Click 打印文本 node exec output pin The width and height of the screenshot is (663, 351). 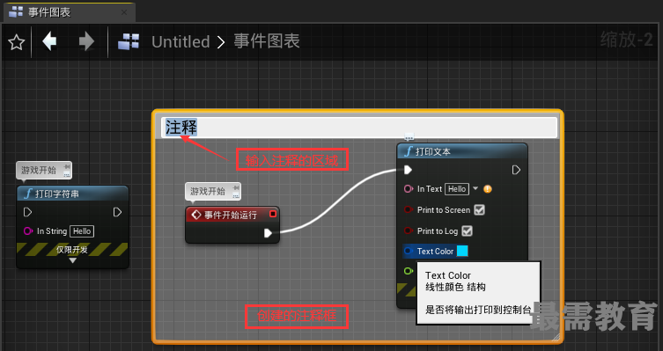(x=516, y=170)
